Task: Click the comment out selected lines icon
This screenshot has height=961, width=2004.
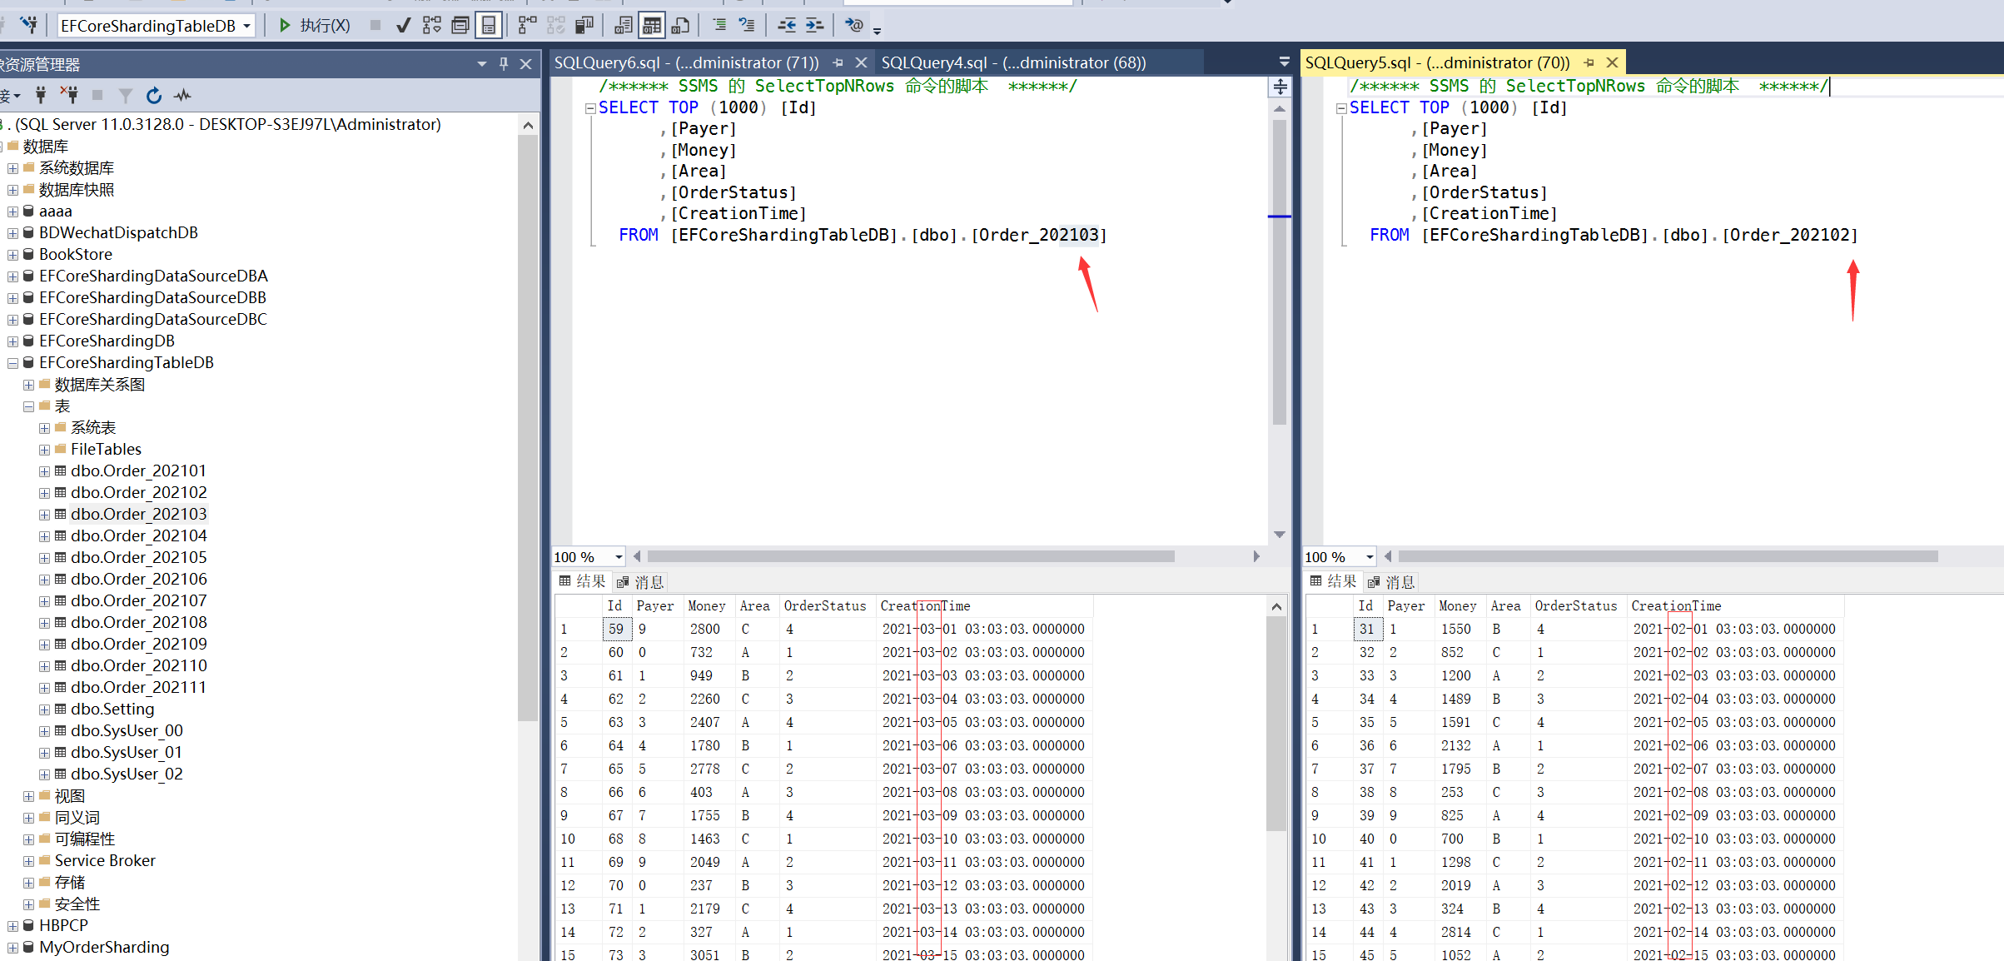Action: coord(719,26)
